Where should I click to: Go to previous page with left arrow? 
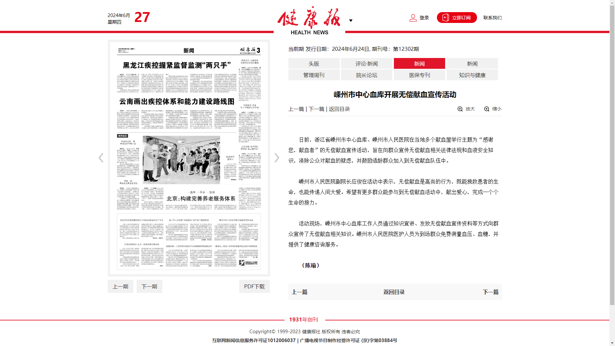pyautogui.click(x=101, y=158)
